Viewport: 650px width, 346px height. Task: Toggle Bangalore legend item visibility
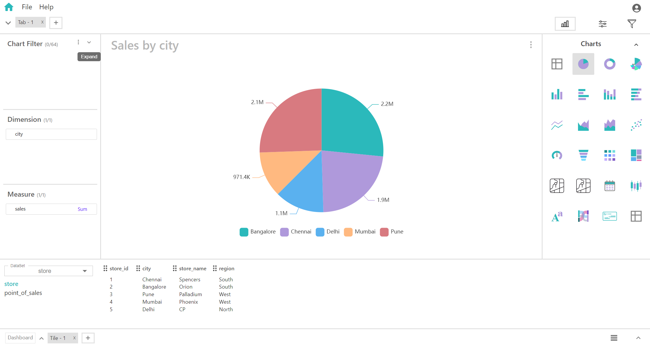(258, 232)
